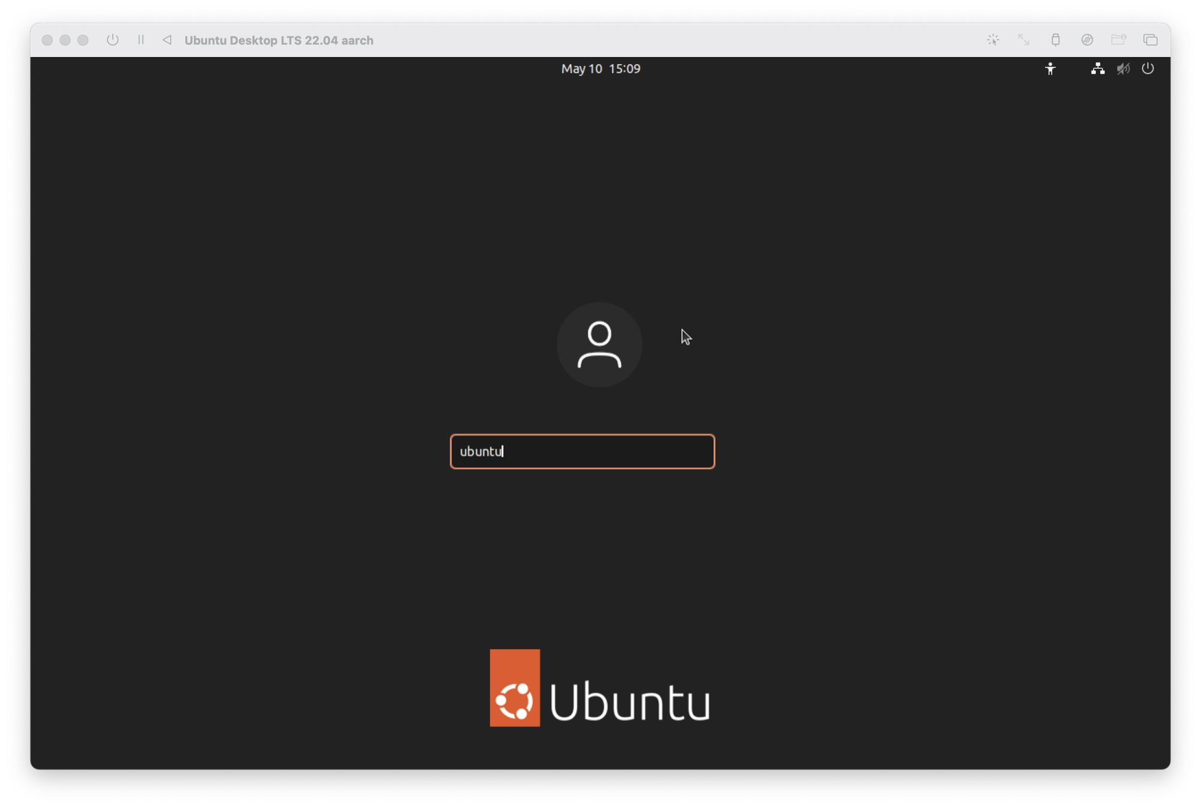This screenshot has height=807, width=1201.
Task: Click the May 10 15:09 clock
Action: click(x=600, y=69)
